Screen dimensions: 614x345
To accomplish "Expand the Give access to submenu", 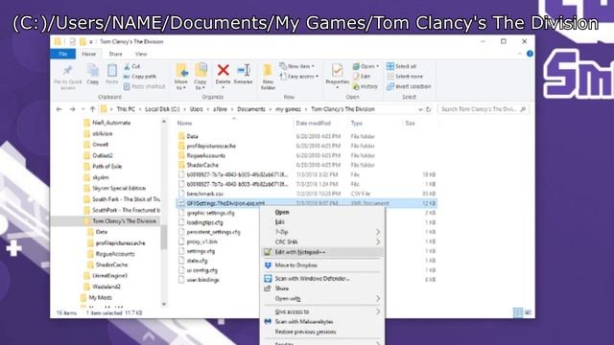I will pos(322,311).
